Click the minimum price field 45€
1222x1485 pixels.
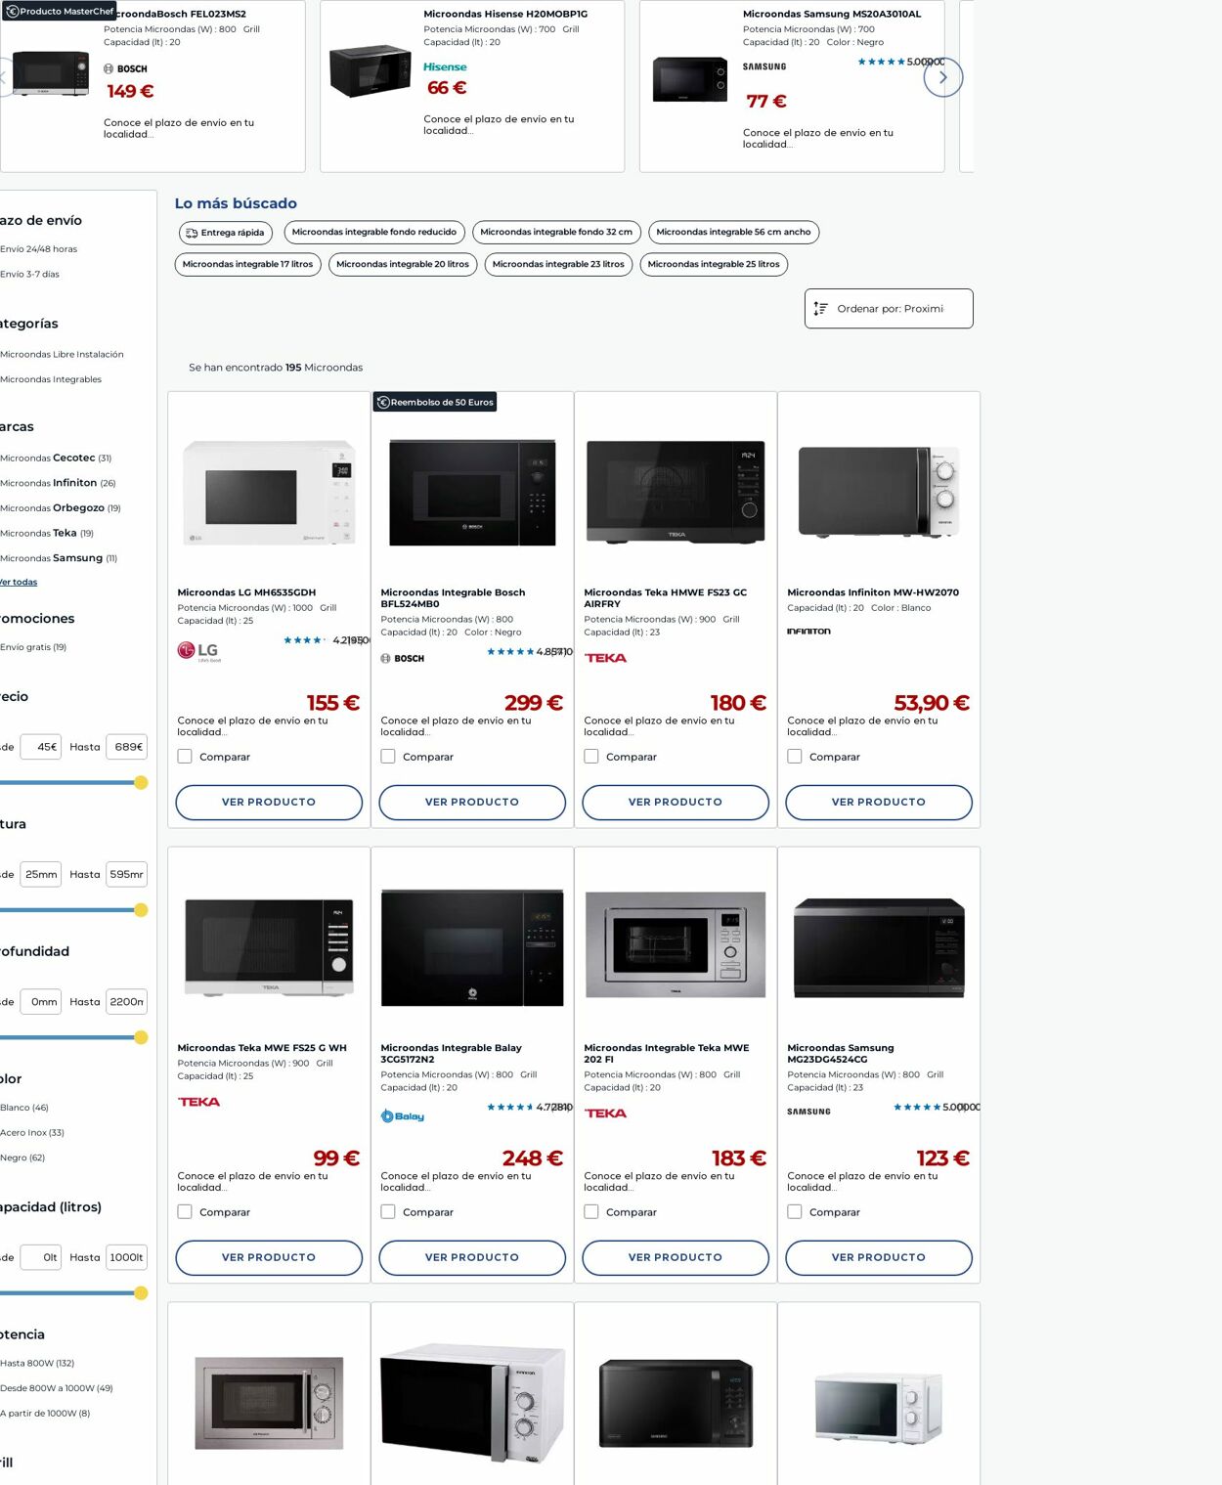(41, 747)
